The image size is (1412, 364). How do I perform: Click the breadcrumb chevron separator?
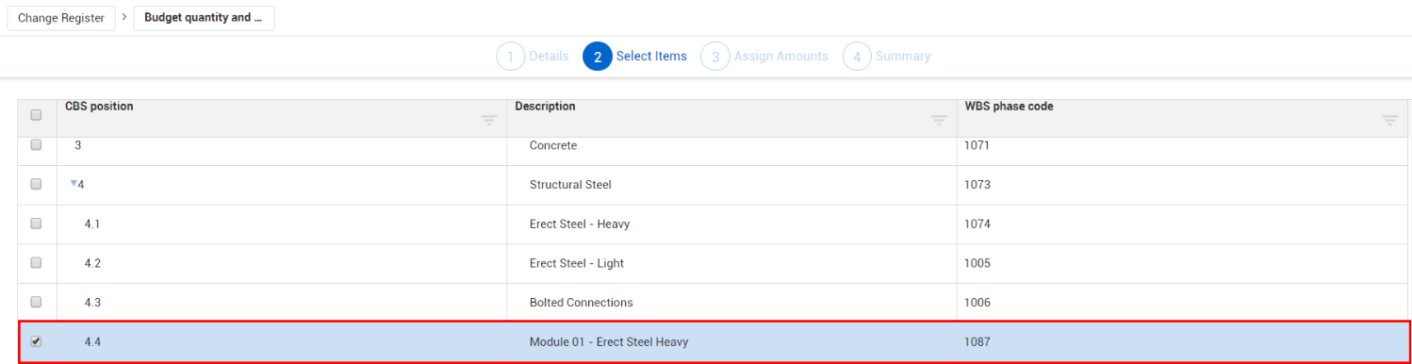[x=124, y=18]
